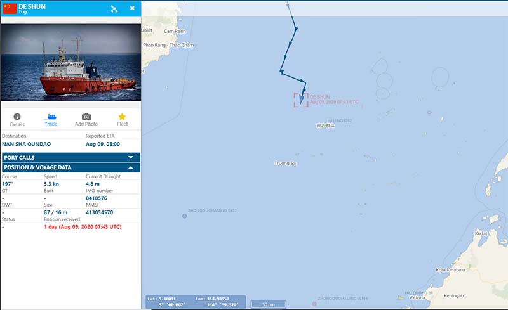Collapse POSITION & VOYAGE DATA section

click(x=71, y=167)
